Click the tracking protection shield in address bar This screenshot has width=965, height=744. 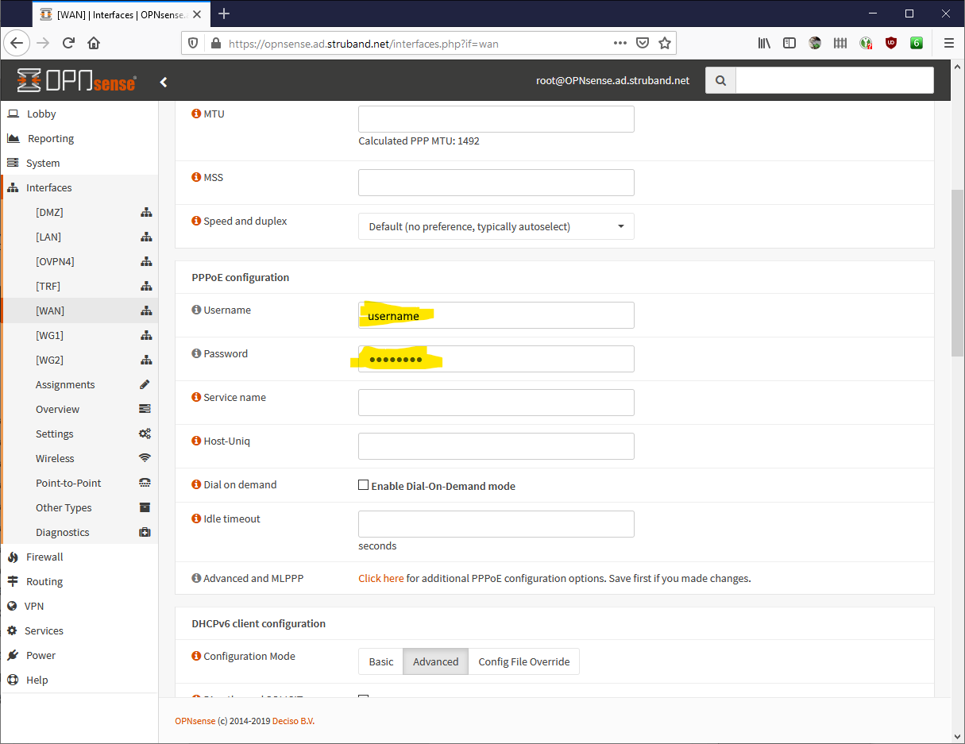(x=193, y=43)
